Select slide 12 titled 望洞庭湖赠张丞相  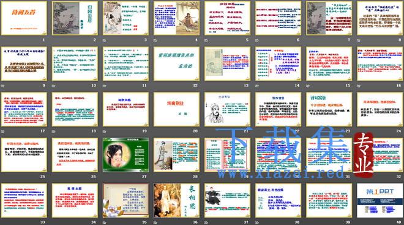pyautogui.click(x=176, y=64)
